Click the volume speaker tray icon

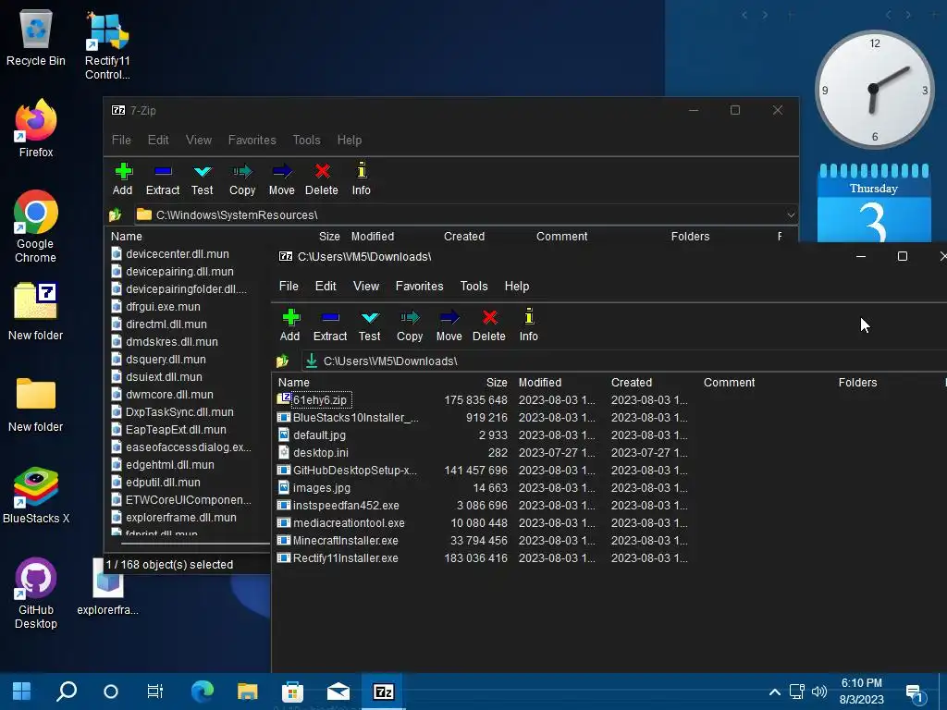pos(819,692)
